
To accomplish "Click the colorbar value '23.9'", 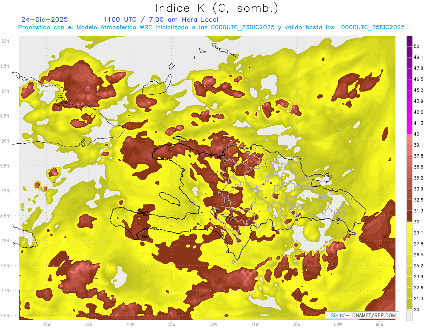I will tap(419, 276).
